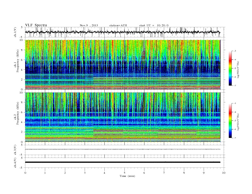Screen dimensions: 252x194
Task: Click the ch.3 voltage waveform trace
Action: (122, 149)
